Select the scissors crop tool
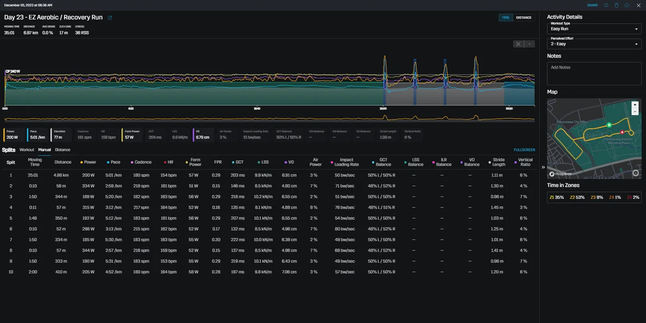 tap(518, 44)
